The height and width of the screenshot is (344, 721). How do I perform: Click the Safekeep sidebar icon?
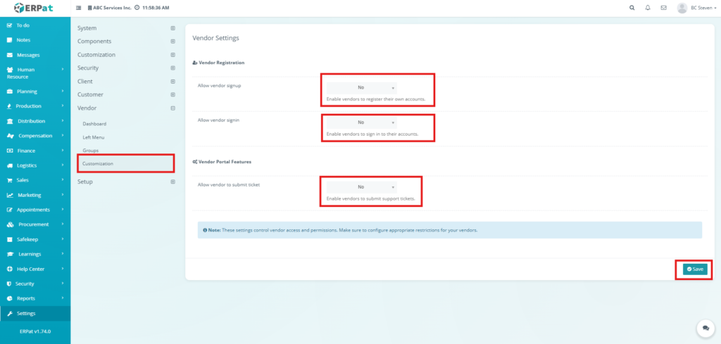pos(9,240)
